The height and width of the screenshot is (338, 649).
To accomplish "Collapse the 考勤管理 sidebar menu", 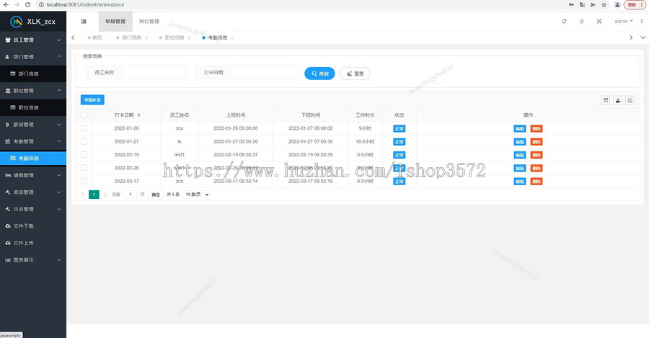I will (33, 141).
